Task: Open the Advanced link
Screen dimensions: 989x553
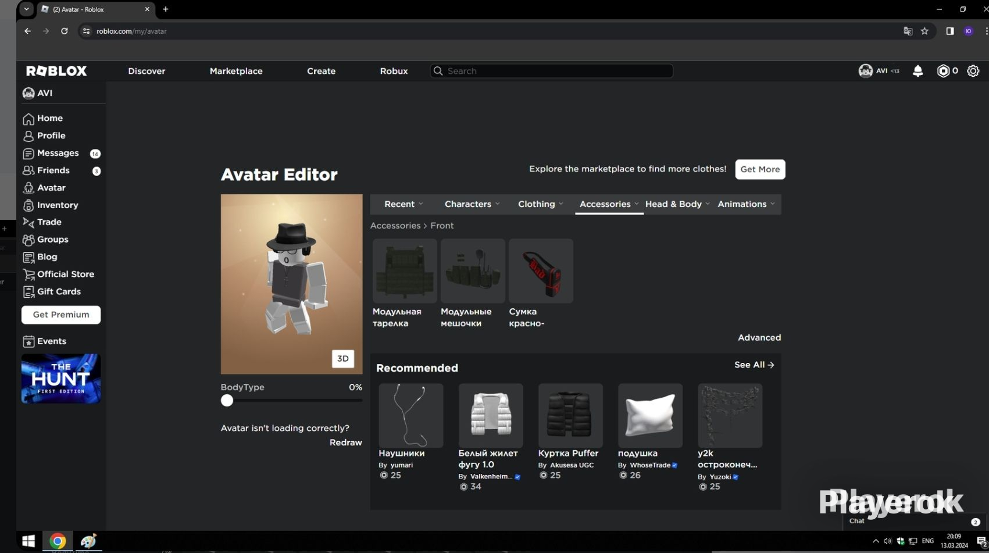Action: (x=759, y=338)
